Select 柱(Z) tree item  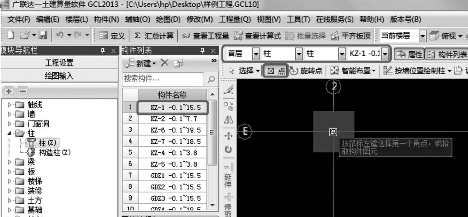pos(43,143)
